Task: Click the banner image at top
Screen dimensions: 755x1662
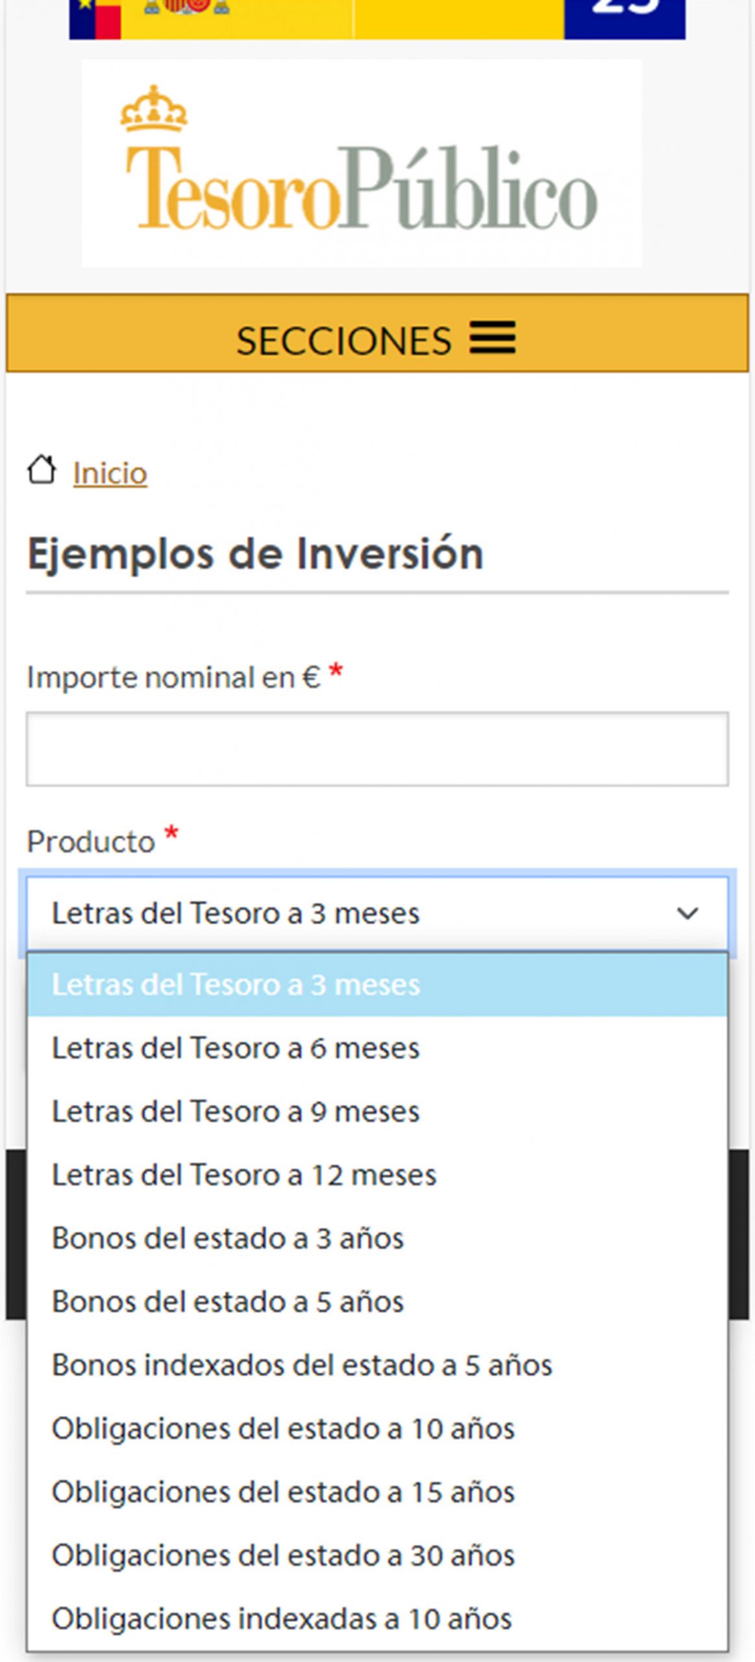Action: coord(377,18)
